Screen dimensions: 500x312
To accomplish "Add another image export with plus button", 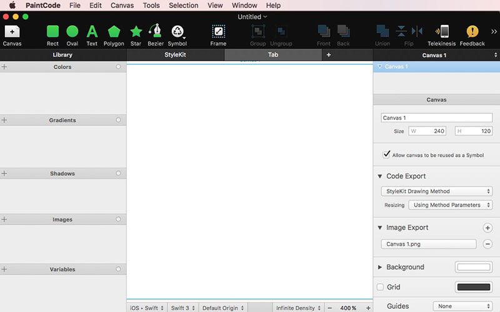I will pyautogui.click(x=487, y=228).
